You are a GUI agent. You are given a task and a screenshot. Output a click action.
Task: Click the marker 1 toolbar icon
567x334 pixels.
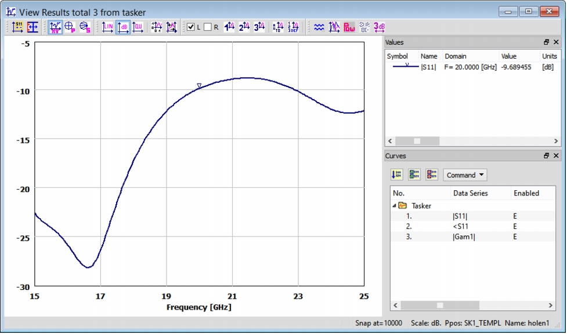229,27
